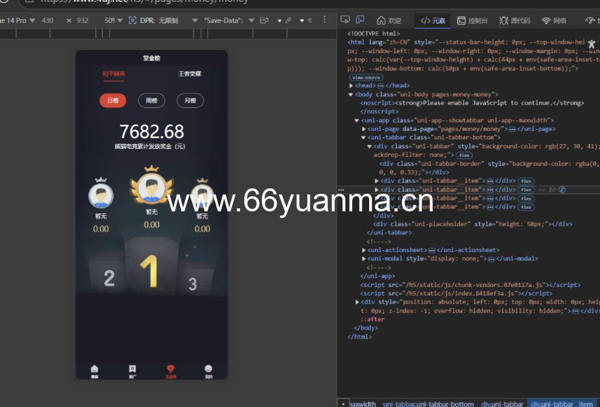Collapse the div class uni-tabbar node
The height and width of the screenshot is (407, 600).
coord(369,147)
